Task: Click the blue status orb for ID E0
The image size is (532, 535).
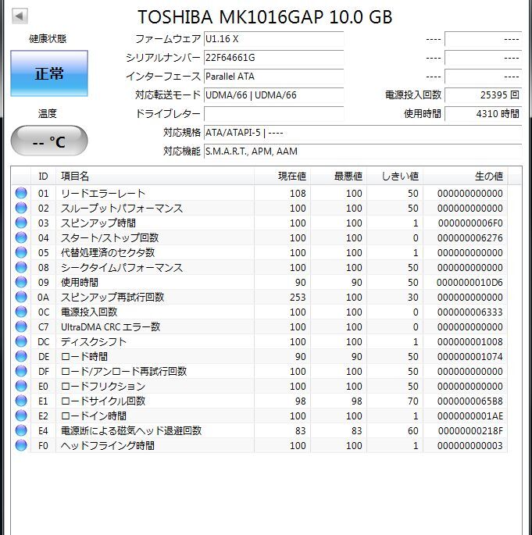Action: coord(21,386)
